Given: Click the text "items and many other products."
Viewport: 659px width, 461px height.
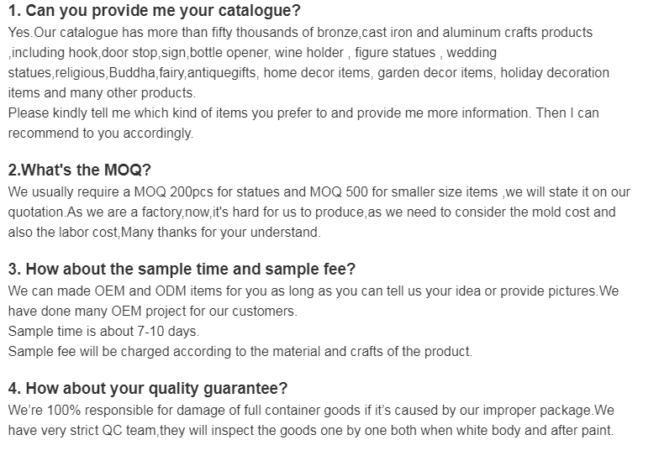Looking at the screenshot, I should coord(101,93).
